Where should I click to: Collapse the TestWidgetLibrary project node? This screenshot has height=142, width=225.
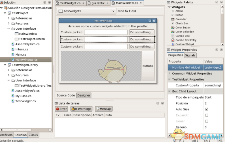click(x=5, y=65)
